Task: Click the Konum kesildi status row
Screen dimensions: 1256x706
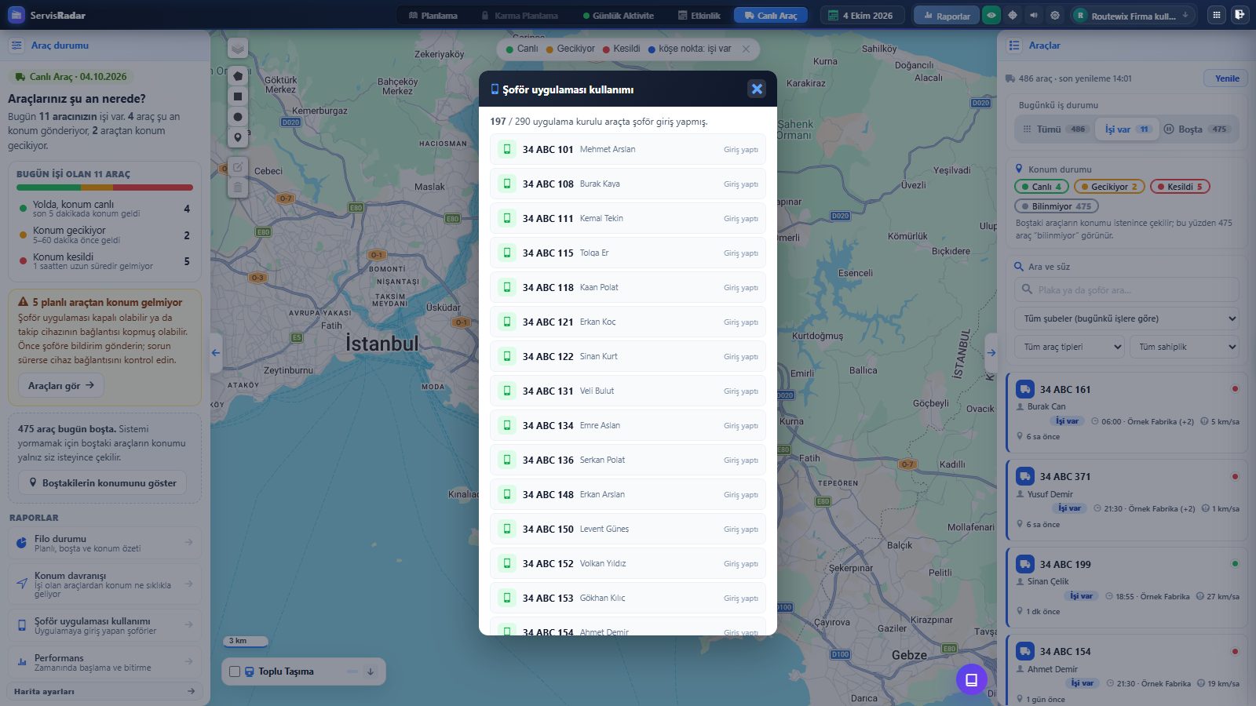Action: (x=104, y=261)
